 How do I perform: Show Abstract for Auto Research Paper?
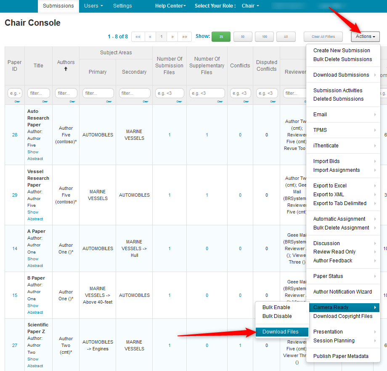(35, 155)
